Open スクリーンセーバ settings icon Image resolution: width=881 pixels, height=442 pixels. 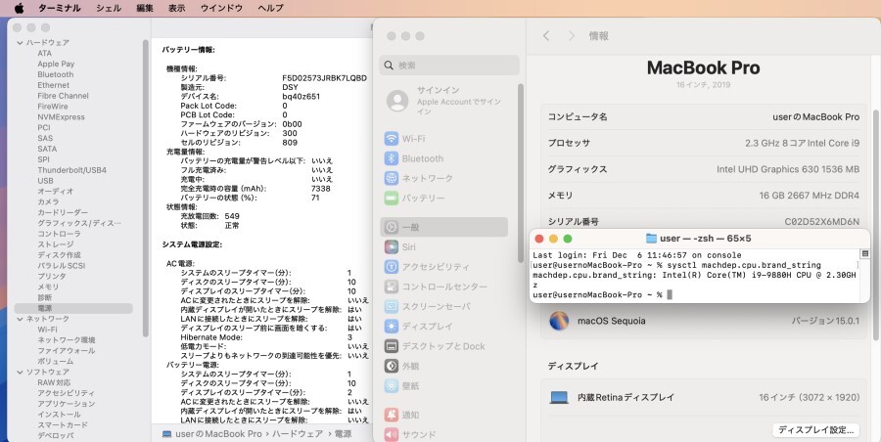[392, 307]
